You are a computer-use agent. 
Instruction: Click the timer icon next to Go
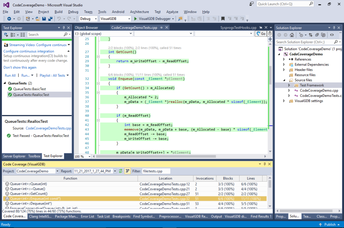(x=270, y=34)
